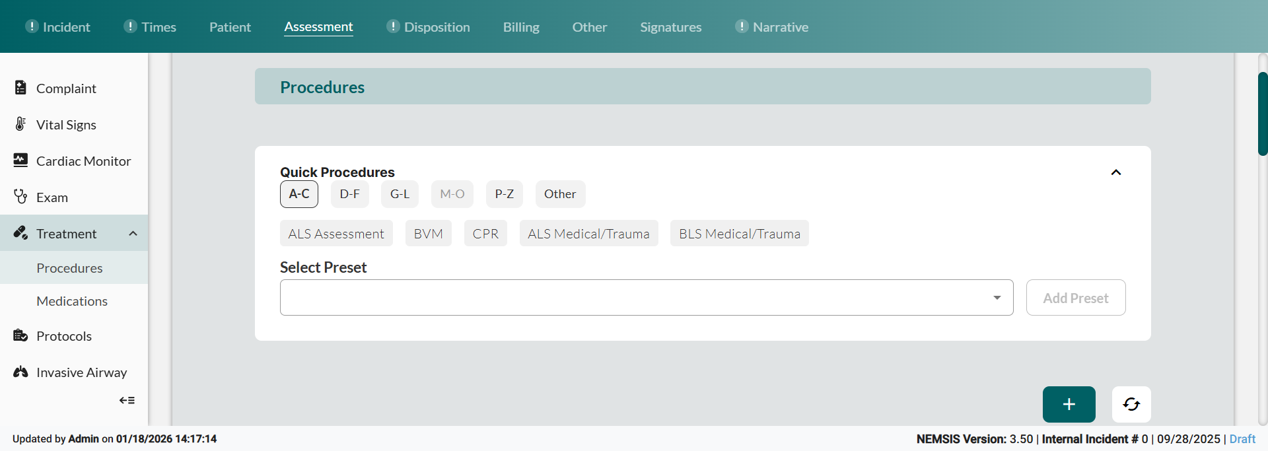This screenshot has width=1268, height=451.
Task: Collapse the Quick Procedures panel chevron
Action: point(1115,172)
